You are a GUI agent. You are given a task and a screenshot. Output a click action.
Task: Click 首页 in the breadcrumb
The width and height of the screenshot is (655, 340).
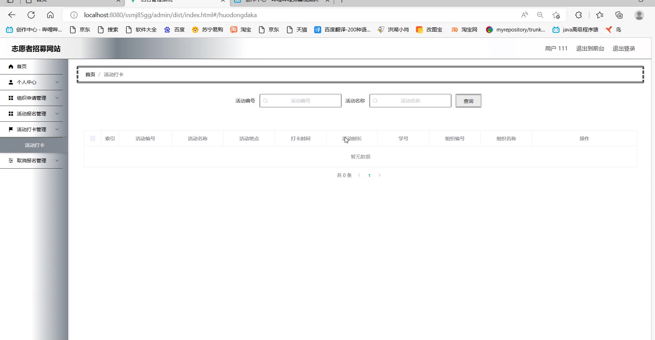pos(90,75)
